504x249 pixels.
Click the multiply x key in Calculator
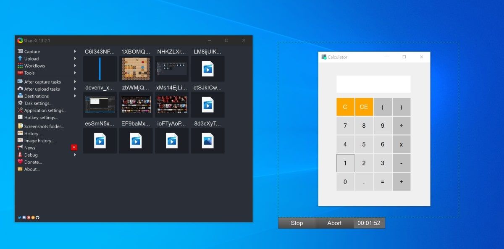(x=402, y=144)
